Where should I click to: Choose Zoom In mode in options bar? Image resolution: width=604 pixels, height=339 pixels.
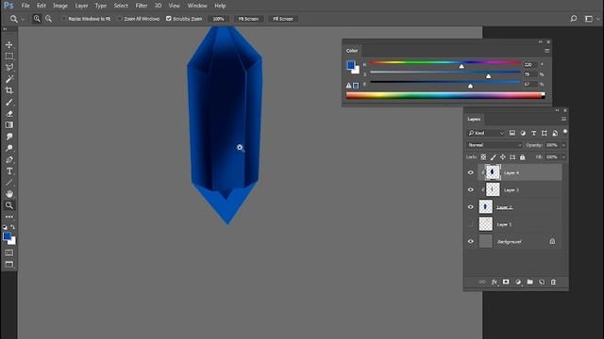37,19
